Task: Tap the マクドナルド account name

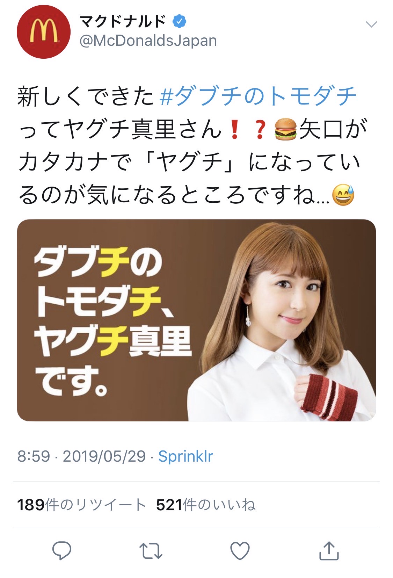Action: pyautogui.click(x=123, y=22)
